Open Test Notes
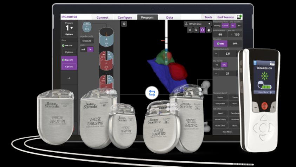The image size is (296, 167). pyautogui.click(x=228, y=132)
